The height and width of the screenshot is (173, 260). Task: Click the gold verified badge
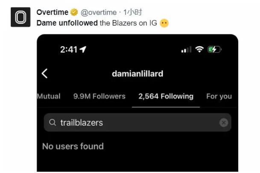(x=74, y=12)
